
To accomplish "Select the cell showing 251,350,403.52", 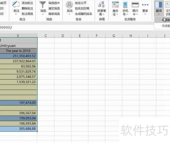I will [x=19, y=56].
